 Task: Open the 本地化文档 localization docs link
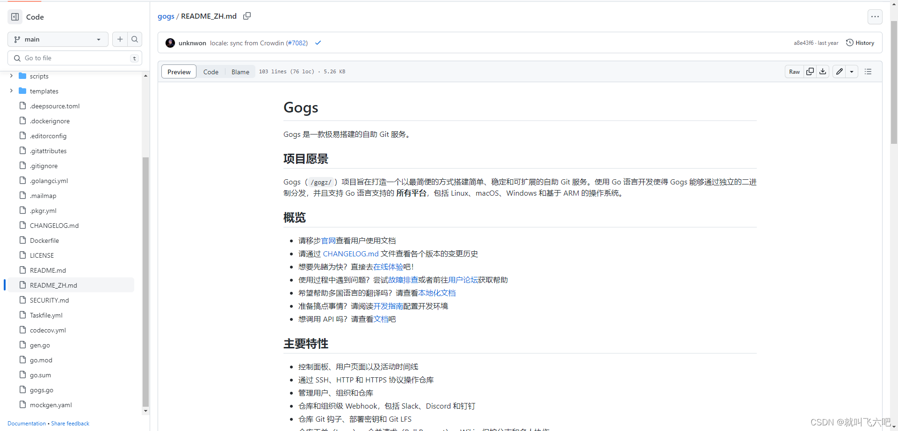coord(437,293)
